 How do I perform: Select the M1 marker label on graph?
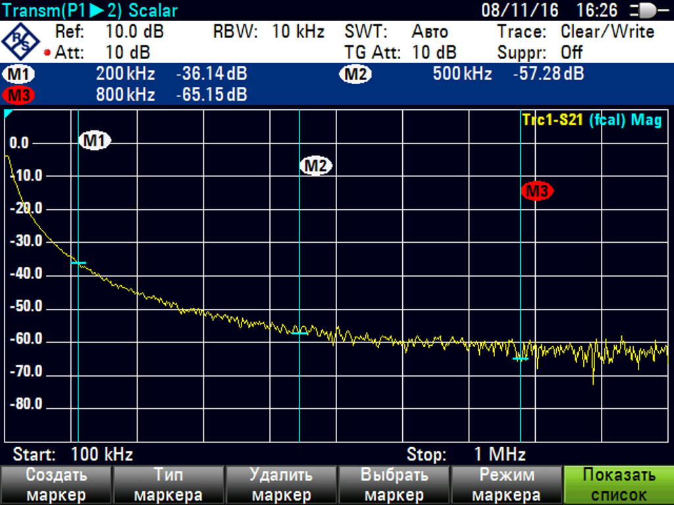(x=95, y=140)
